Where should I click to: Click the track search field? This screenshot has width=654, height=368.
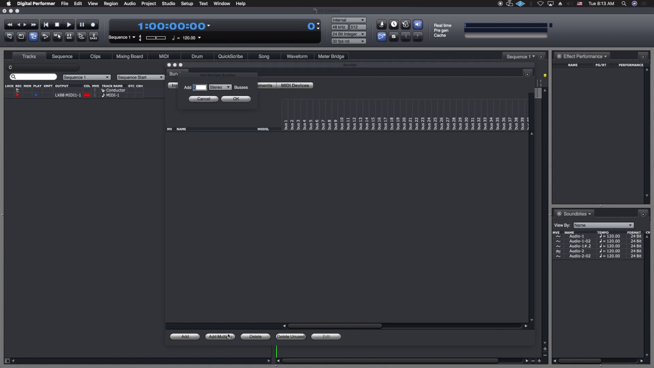pyautogui.click(x=33, y=77)
